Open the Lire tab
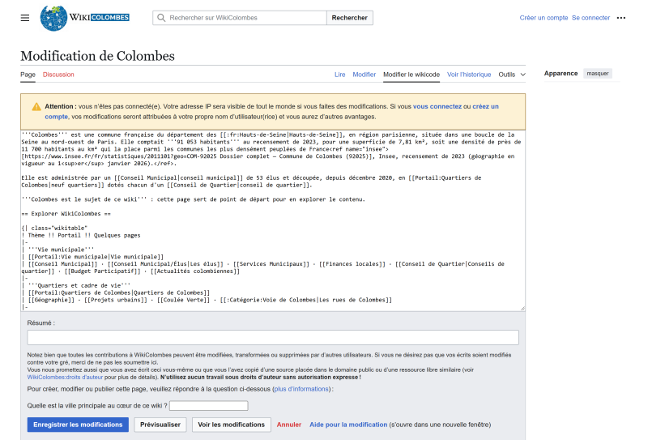This screenshot has height=440, width=648. pyautogui.click(x=339, y=75)
